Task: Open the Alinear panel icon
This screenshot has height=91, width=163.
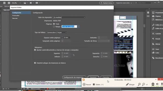Action: pos(153,44)
